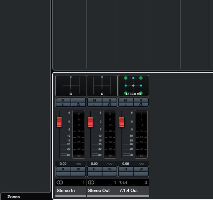Enable Listen on the 7.1.4 Out channel
213x200 pixels.
(x=126, y=104)
